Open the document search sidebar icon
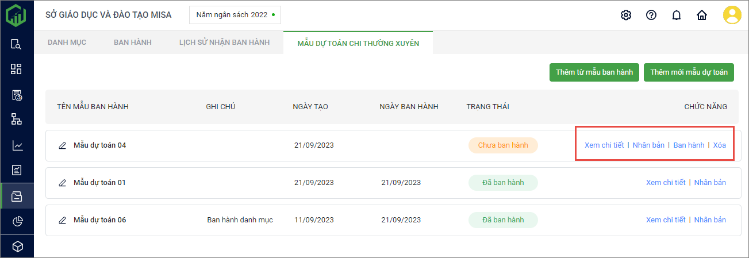Viewport: 749px width, 258px height. (17, 44)
